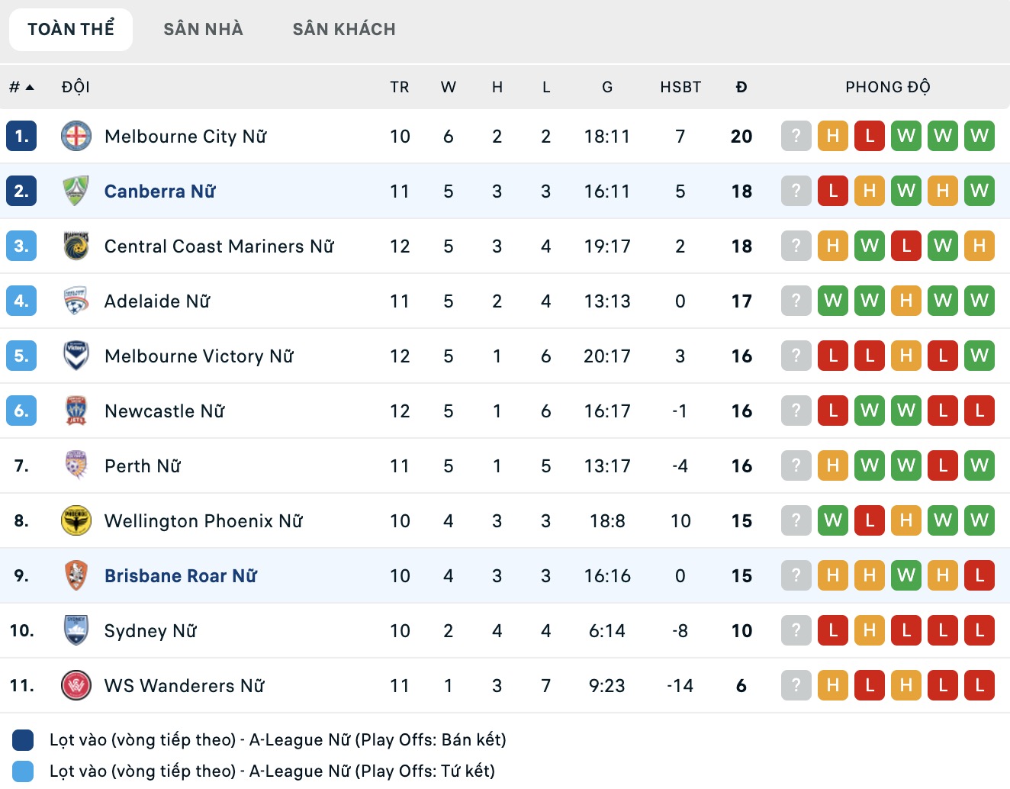Sort standings by the Đ points header
The width and height of the screenshot is (1010, 789).
(x=741, y=87)
